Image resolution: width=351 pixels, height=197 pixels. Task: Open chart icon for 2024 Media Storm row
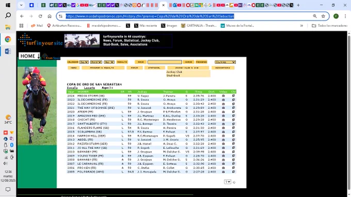coord(233,96)
